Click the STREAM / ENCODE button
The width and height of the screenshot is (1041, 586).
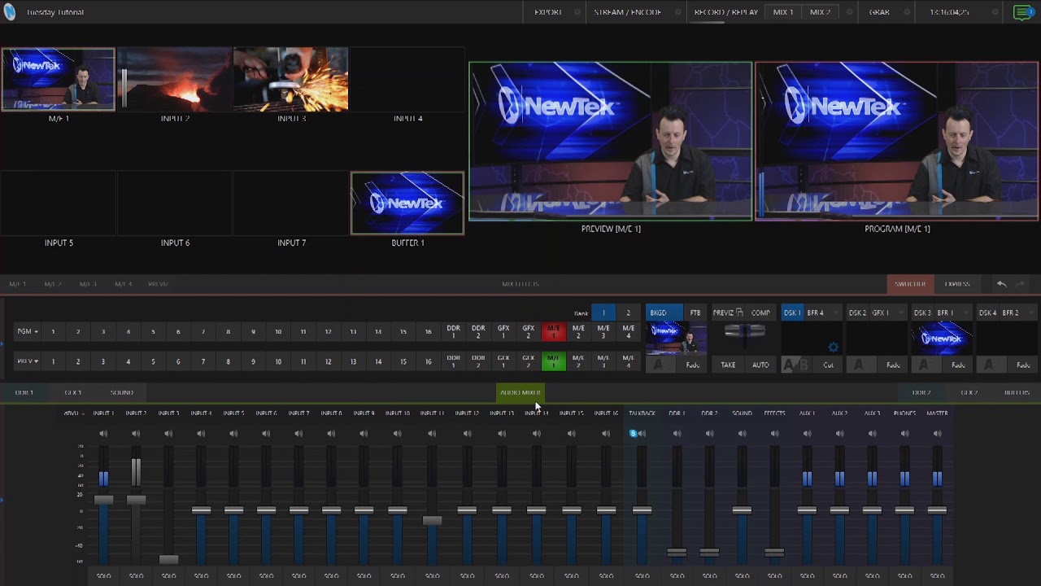(627, 12)
